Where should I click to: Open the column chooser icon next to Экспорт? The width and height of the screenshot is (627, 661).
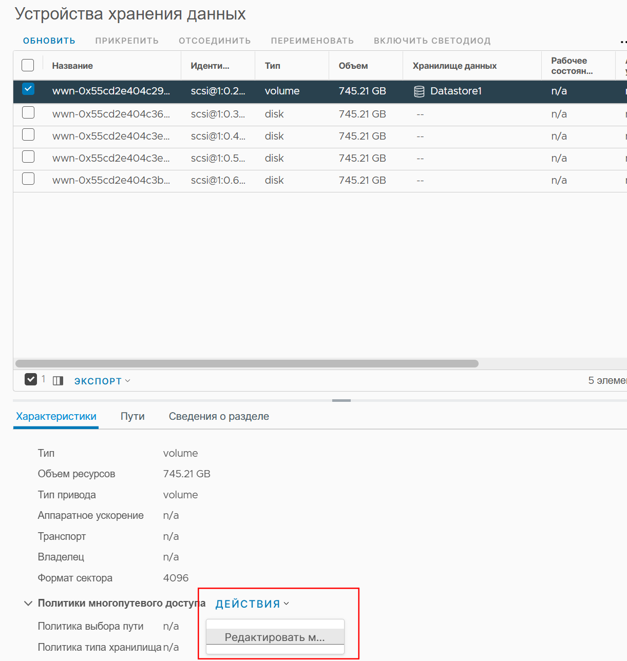[58, 381]
